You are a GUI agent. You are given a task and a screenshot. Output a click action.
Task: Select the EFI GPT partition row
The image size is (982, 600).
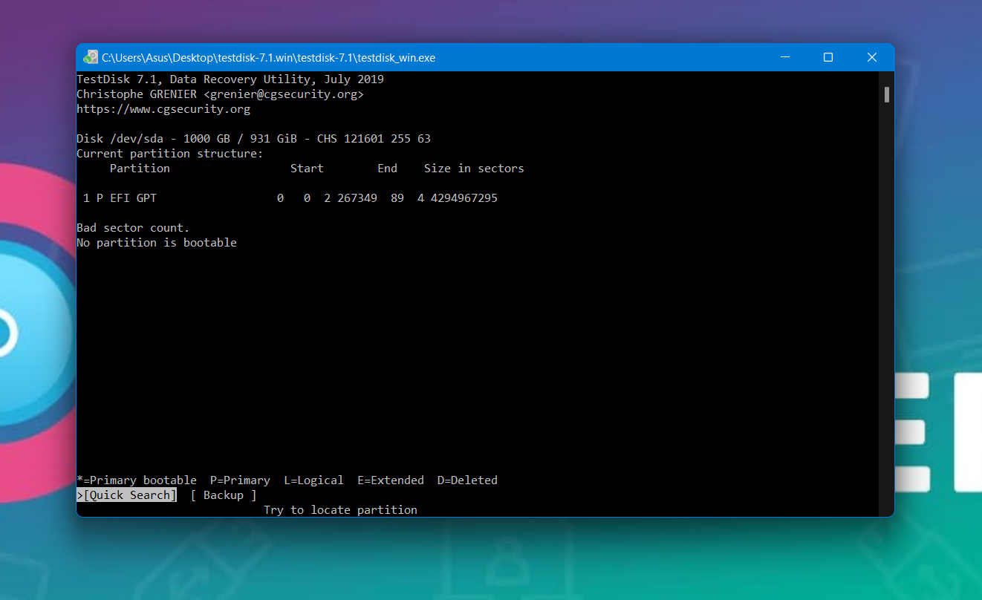pos(290,198)
